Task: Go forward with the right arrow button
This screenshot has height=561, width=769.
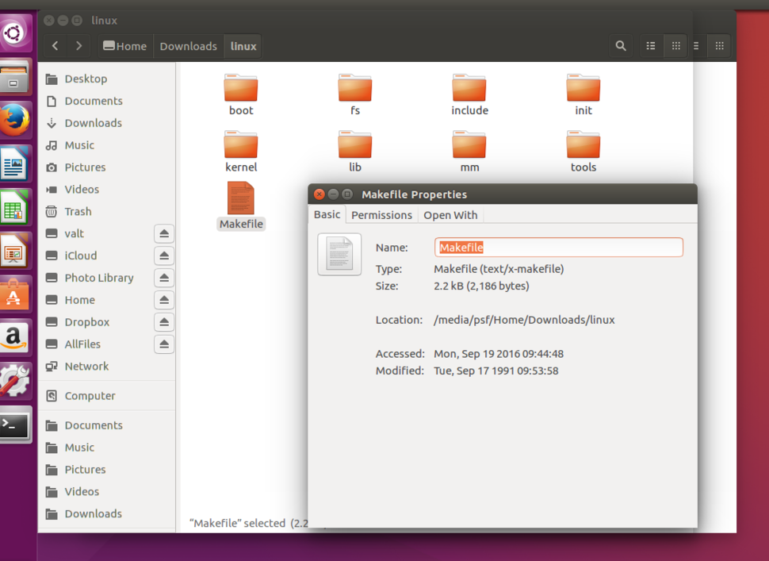Action: click(x=78, y=46)
